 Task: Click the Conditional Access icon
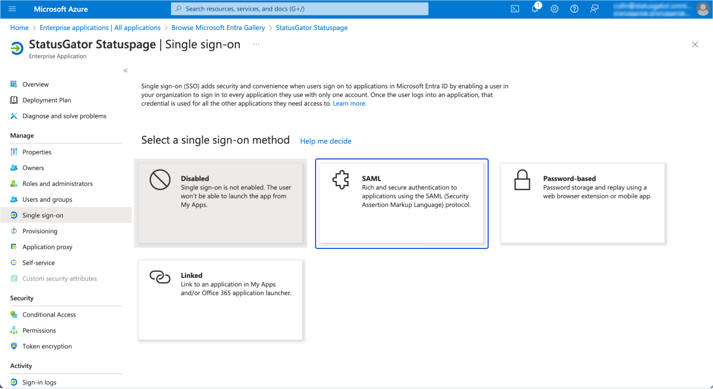pos(14,315)
